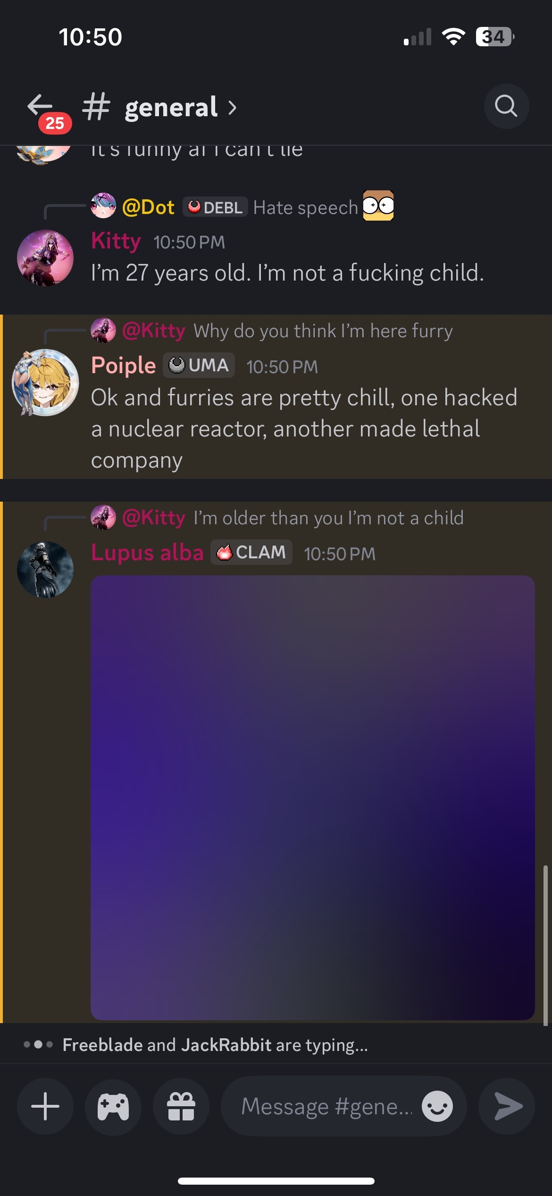The width and height of the screenshot is (552, 1196).
Task: Tap the send message arrow icon
Action: 507,1106
